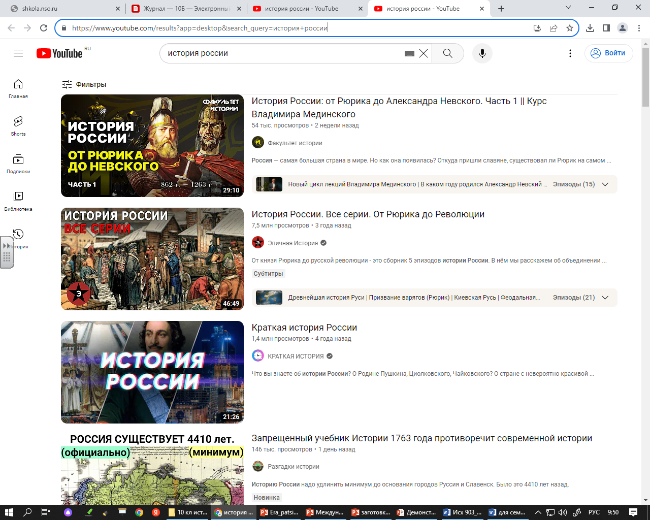
Task: Click the page vertical scrollbar
Action: 645,254
